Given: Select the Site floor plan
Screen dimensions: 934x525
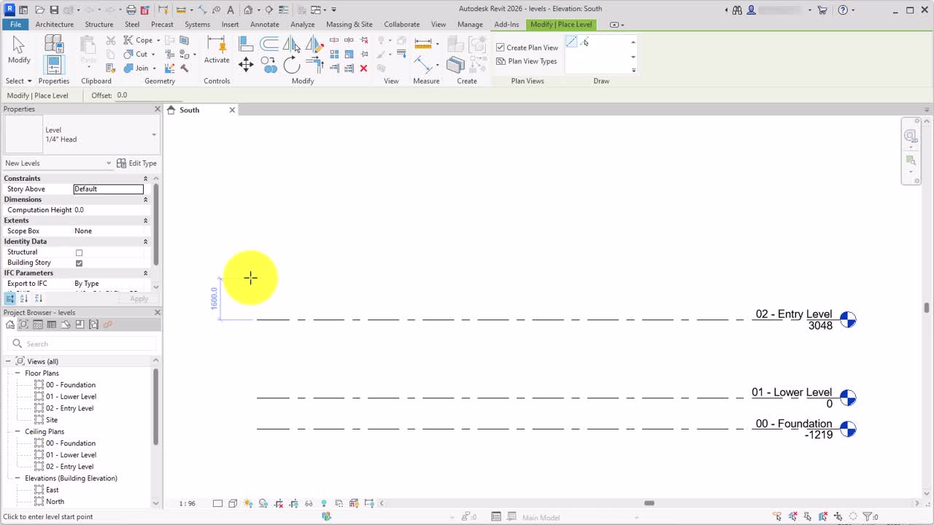Looking at the screenshot, I should click(52, 420).
